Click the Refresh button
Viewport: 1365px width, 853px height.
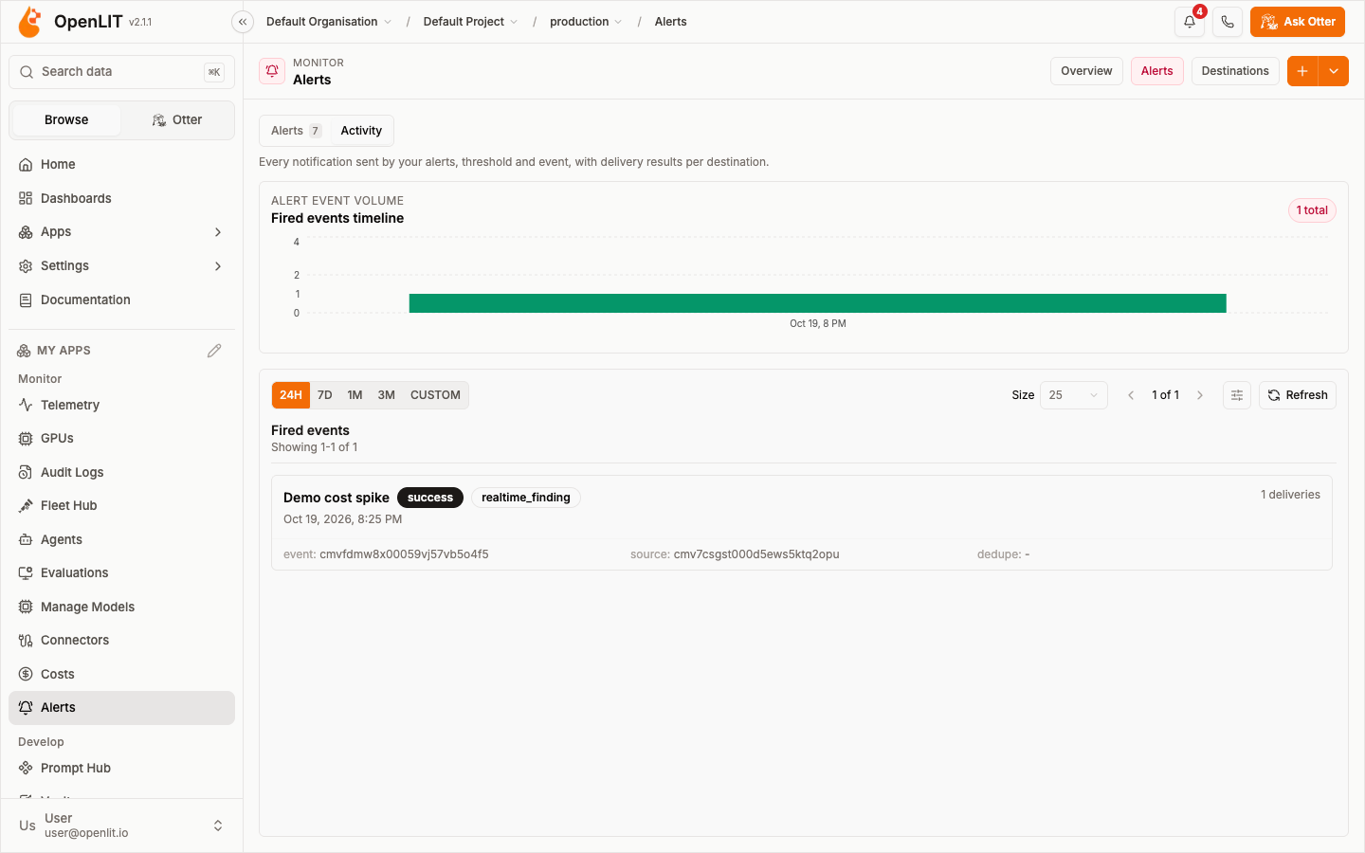point(1298,395)
